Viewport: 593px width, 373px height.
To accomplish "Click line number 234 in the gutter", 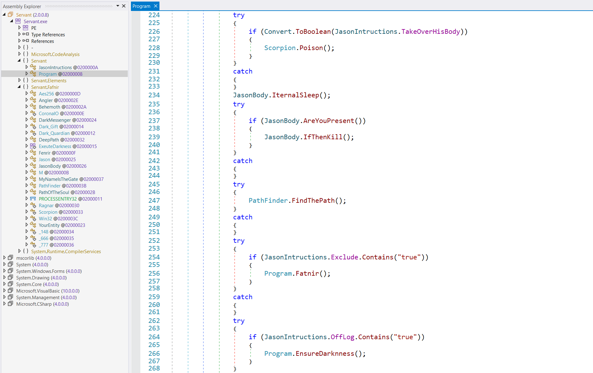I will (154, 95).
